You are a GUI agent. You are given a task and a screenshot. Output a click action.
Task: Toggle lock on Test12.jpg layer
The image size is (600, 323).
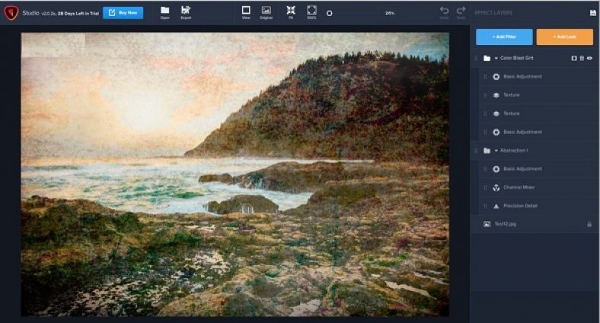tap(589, 224)
